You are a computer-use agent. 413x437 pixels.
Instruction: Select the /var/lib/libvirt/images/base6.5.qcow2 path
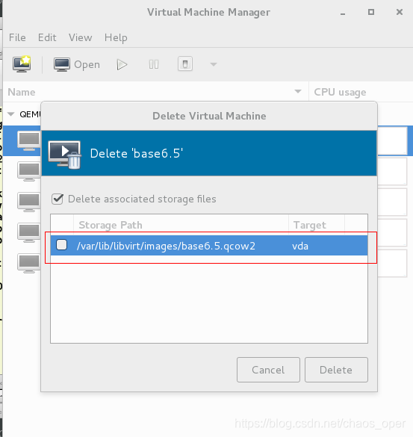pos(166,246)
